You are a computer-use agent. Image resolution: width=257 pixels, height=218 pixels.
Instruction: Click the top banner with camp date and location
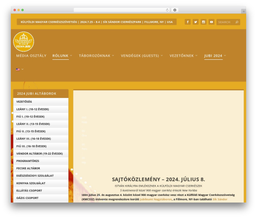(x=97, y=22)
